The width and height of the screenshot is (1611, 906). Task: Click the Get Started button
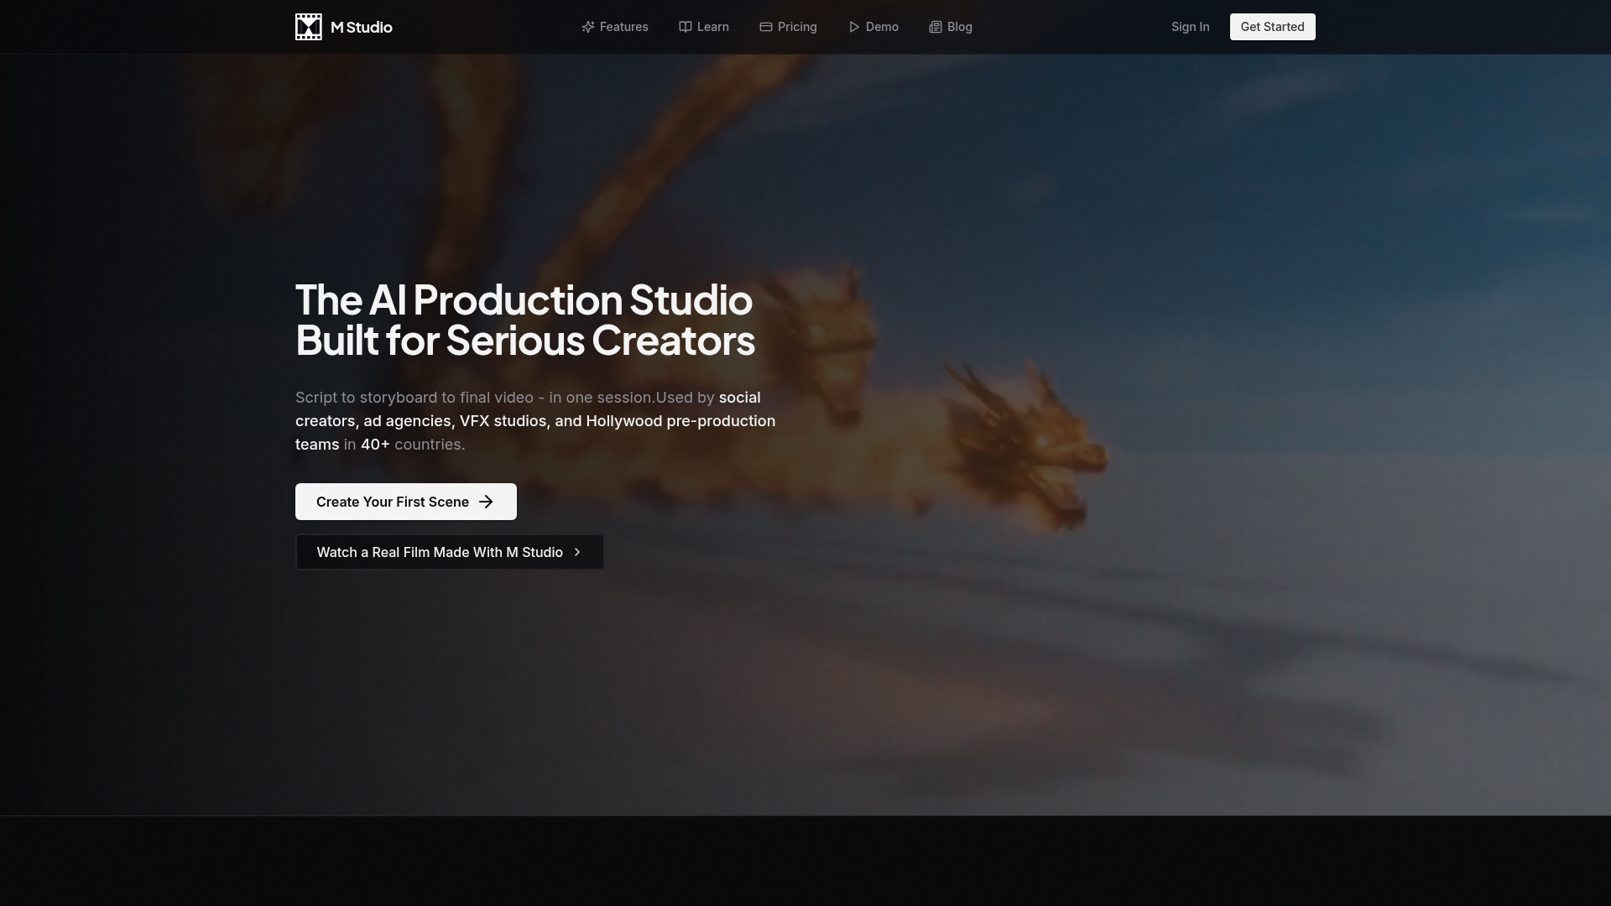(1273, 27)
